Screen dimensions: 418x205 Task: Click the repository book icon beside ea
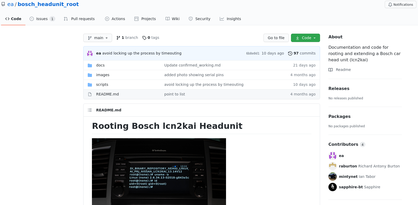(3, 4)
